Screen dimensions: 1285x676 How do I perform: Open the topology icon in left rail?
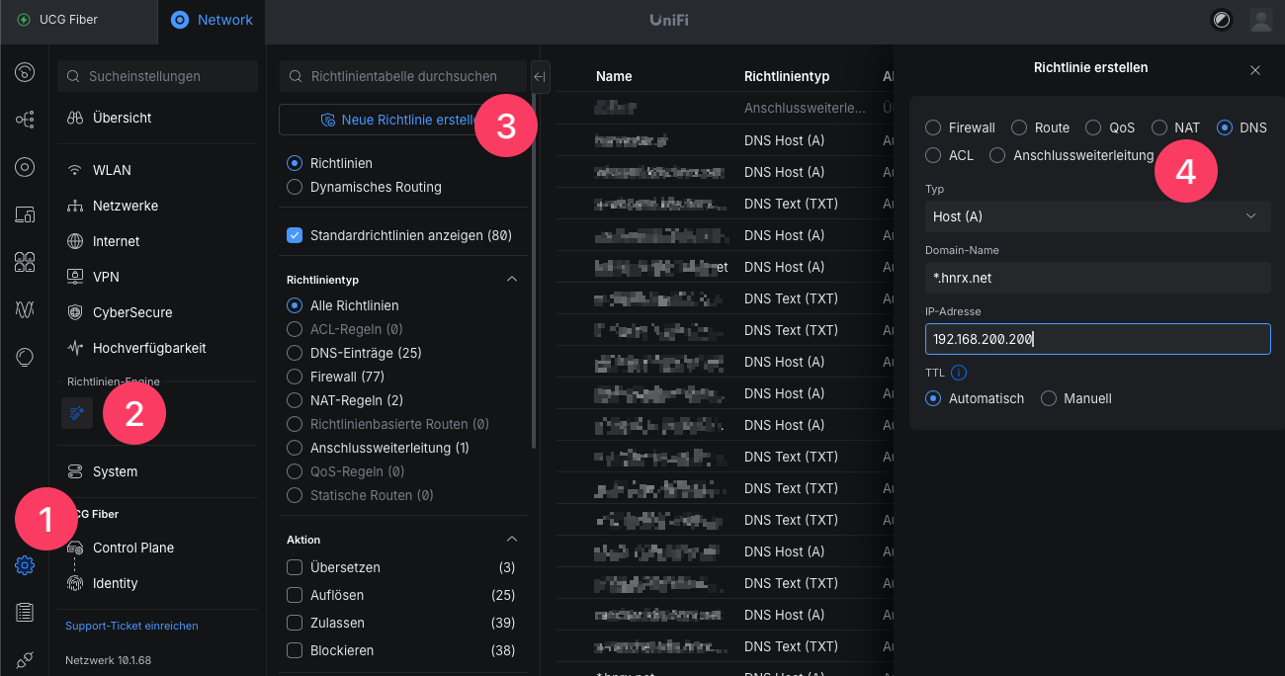[25, 120]
